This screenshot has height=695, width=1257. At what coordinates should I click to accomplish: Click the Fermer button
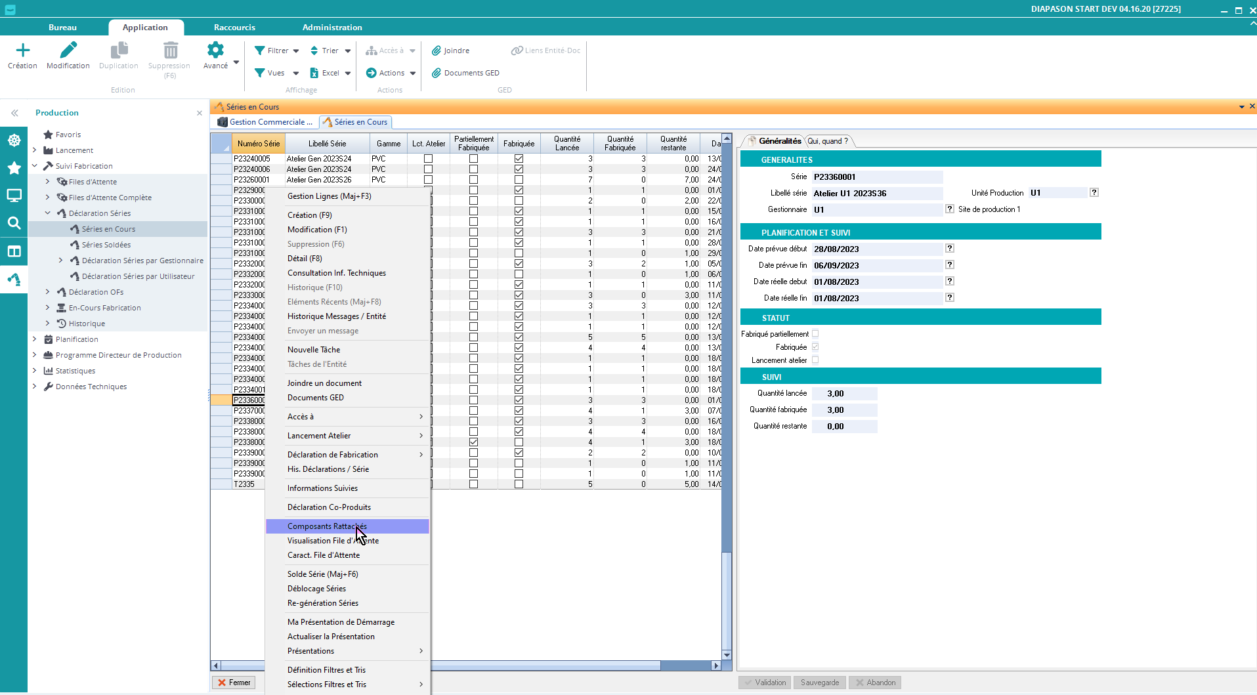tap(234, 683)
